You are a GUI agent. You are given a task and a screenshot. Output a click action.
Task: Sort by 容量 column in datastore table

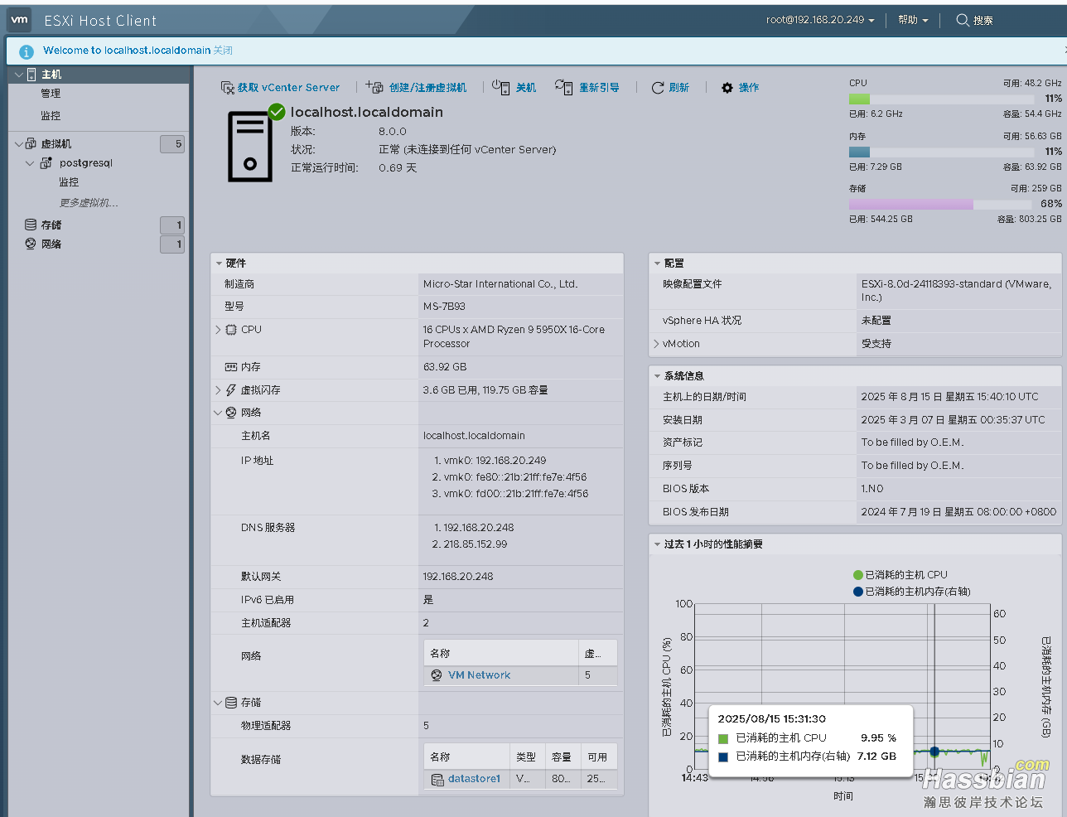(562, 757)
